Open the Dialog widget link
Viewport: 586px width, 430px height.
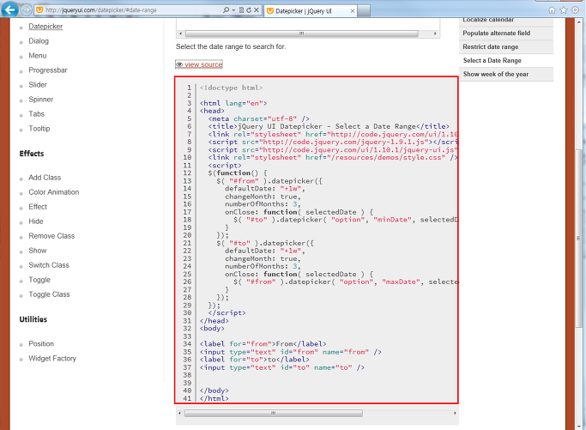[x=39, y=41]
